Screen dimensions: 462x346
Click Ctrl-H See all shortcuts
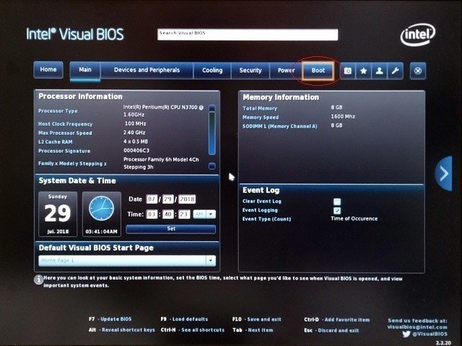coord(193,330)
